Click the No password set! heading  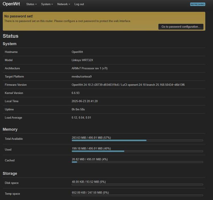pos(19,16)
